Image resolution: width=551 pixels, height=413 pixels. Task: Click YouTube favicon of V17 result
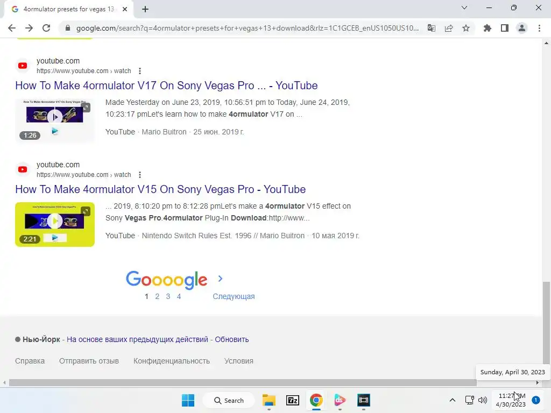23,66
